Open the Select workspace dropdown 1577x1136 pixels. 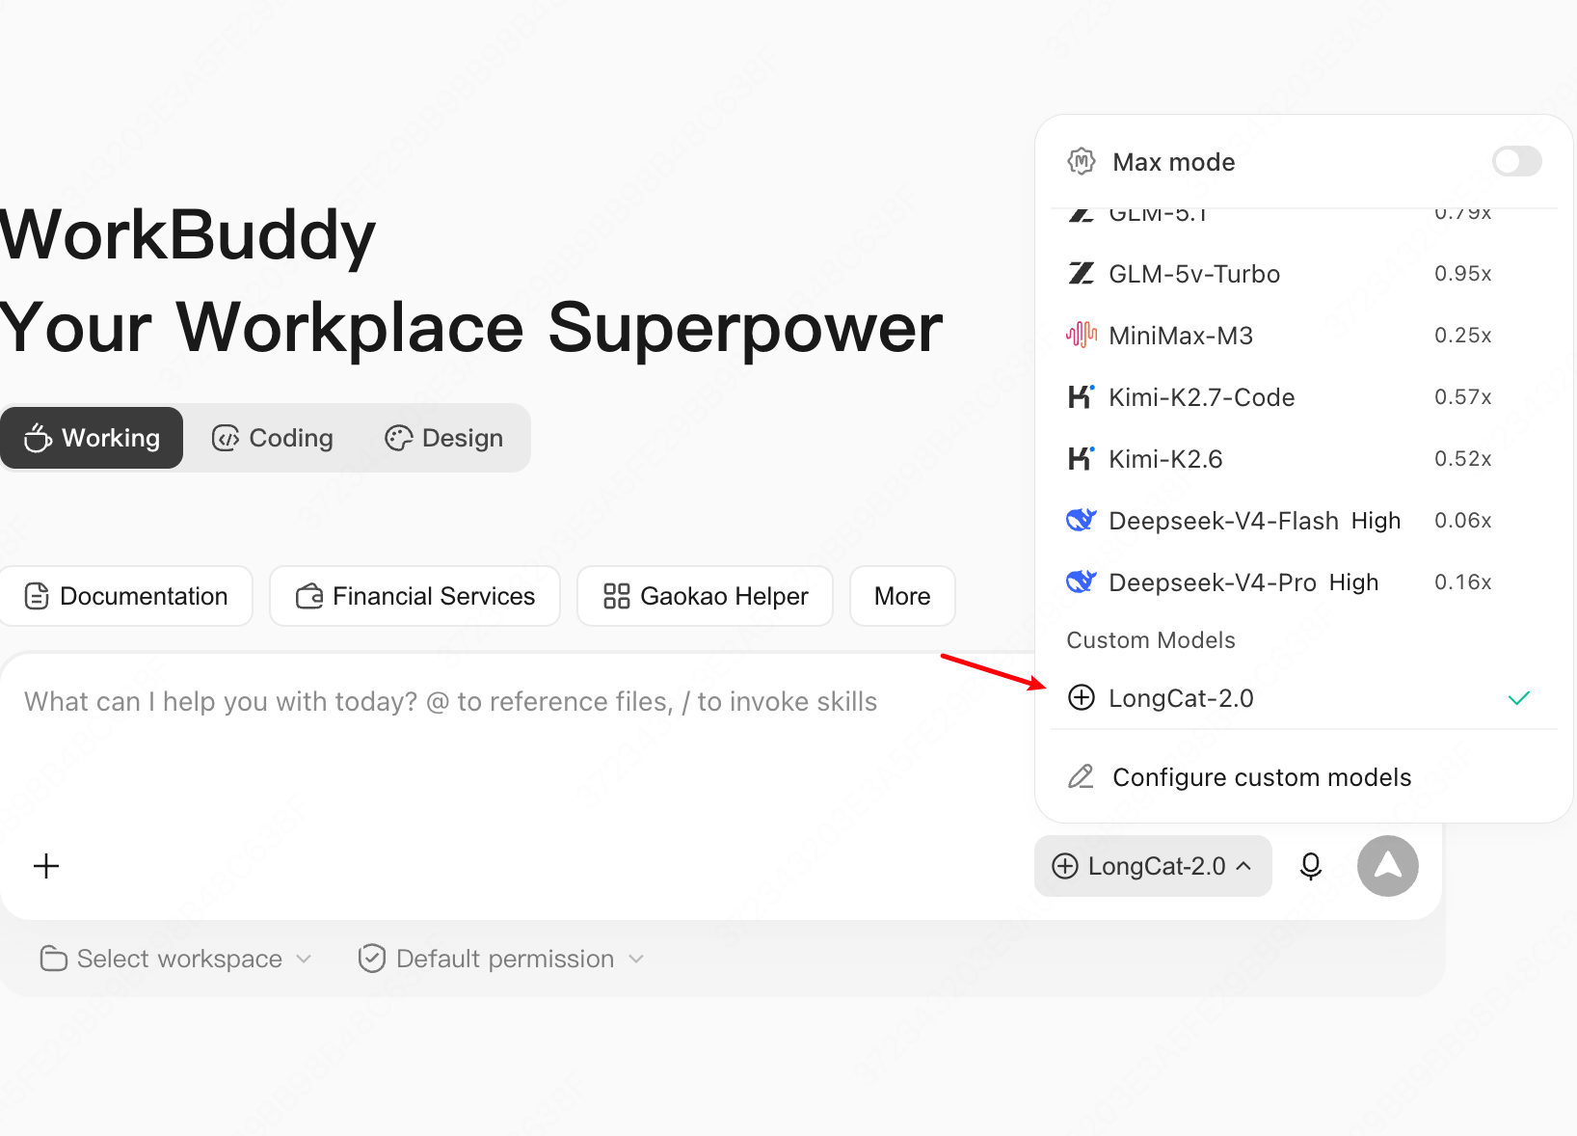[176, 959]
